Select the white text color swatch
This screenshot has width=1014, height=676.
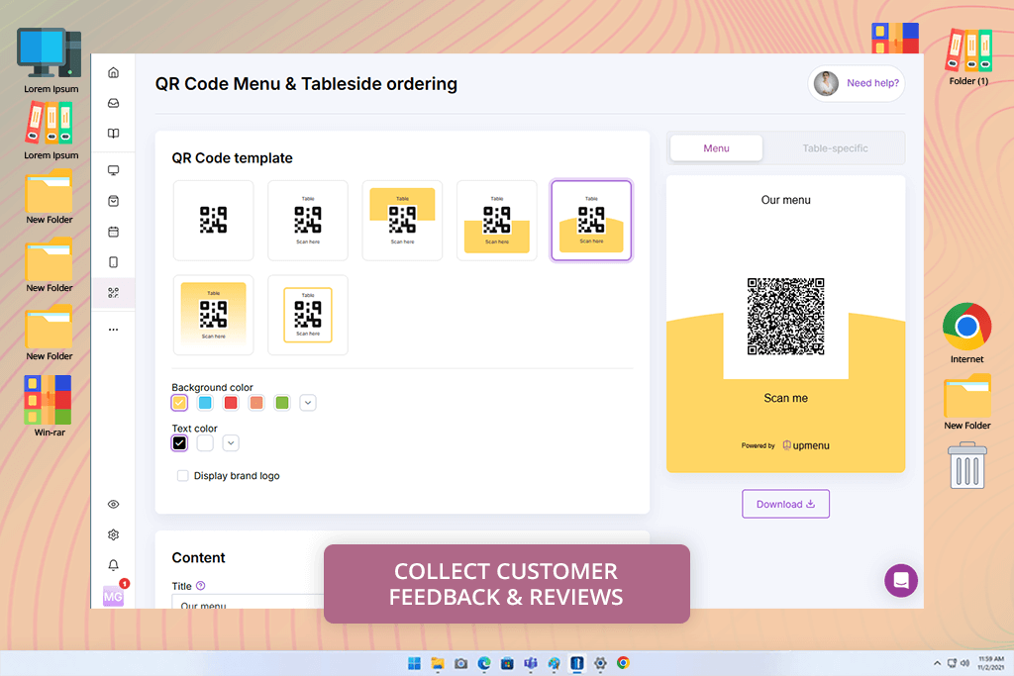[x=205, y=442]
